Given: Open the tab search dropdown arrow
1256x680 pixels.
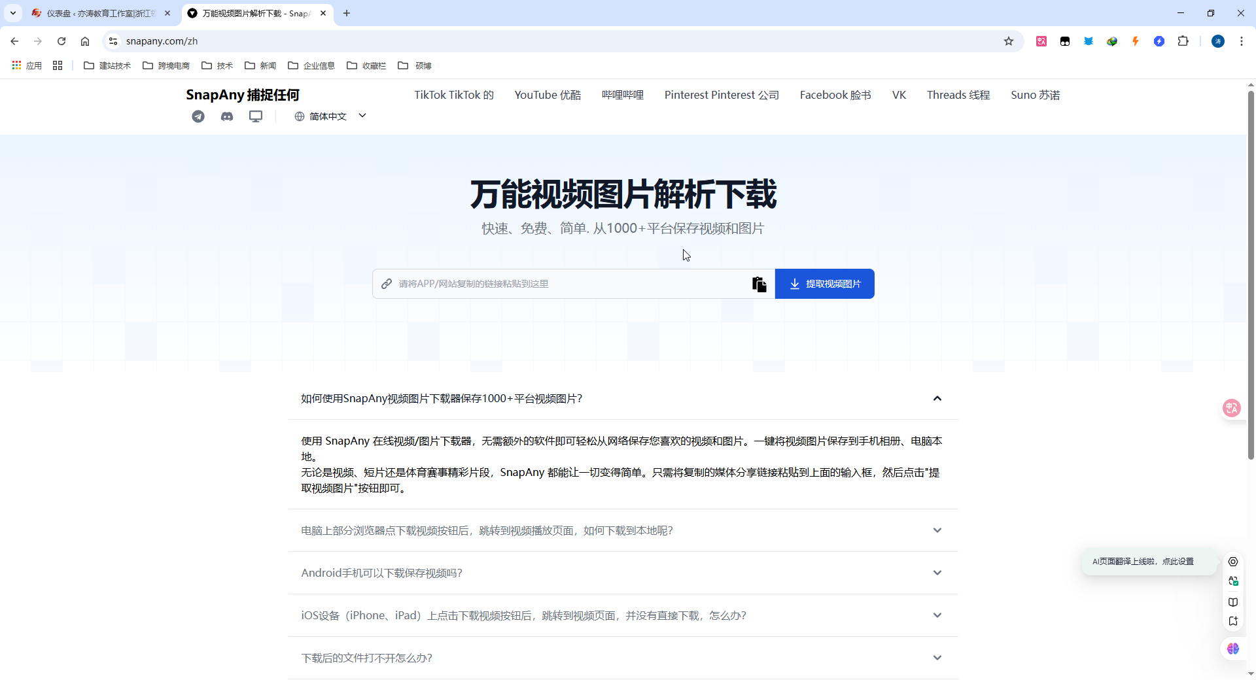Looking at the screenshot, I should point(13,13).
